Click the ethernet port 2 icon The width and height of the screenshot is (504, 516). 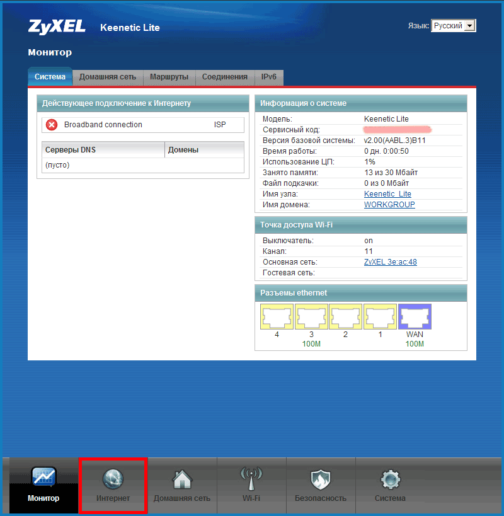(345, 316)
